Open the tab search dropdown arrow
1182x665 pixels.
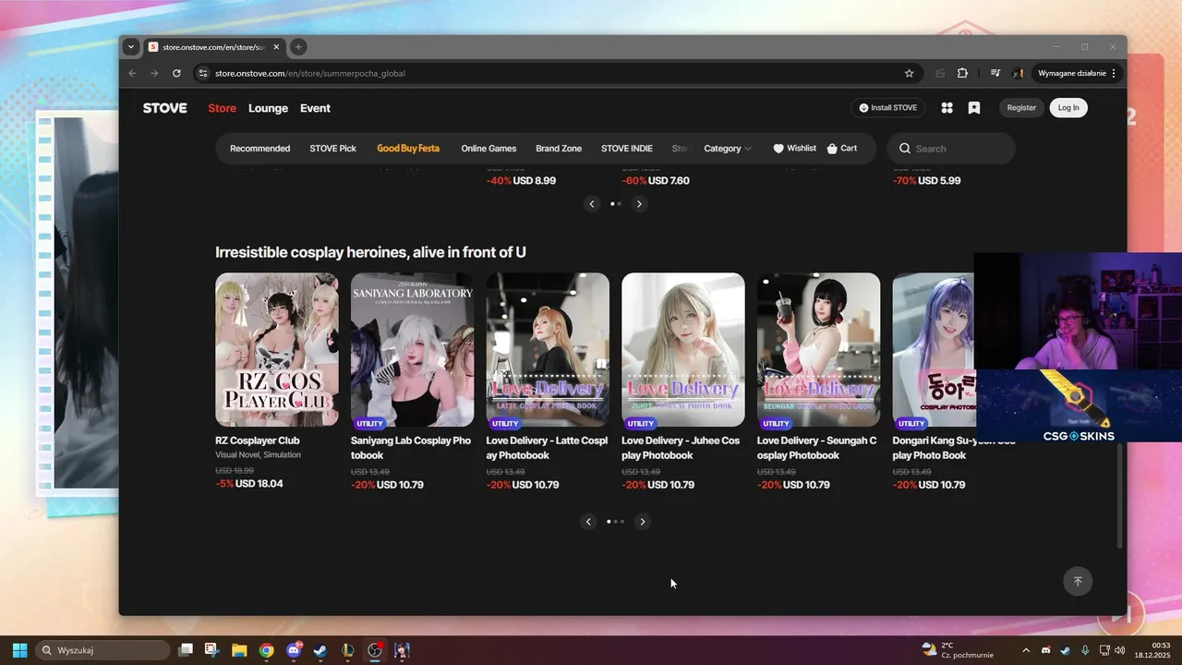[131, 47]
